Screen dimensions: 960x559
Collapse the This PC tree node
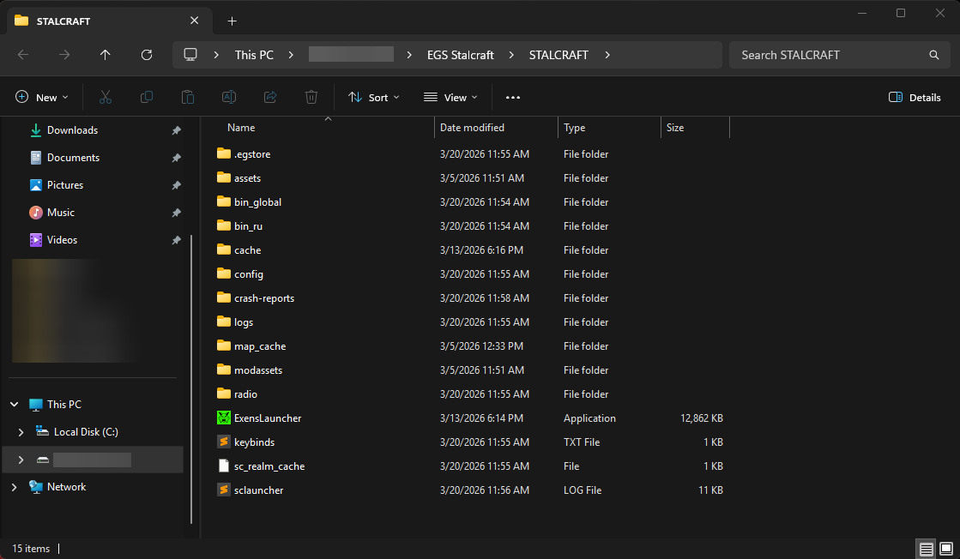point(14,405)
